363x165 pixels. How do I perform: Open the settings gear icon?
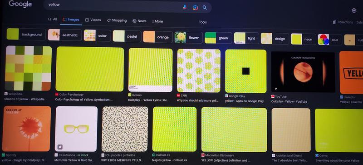coord(354,10)
